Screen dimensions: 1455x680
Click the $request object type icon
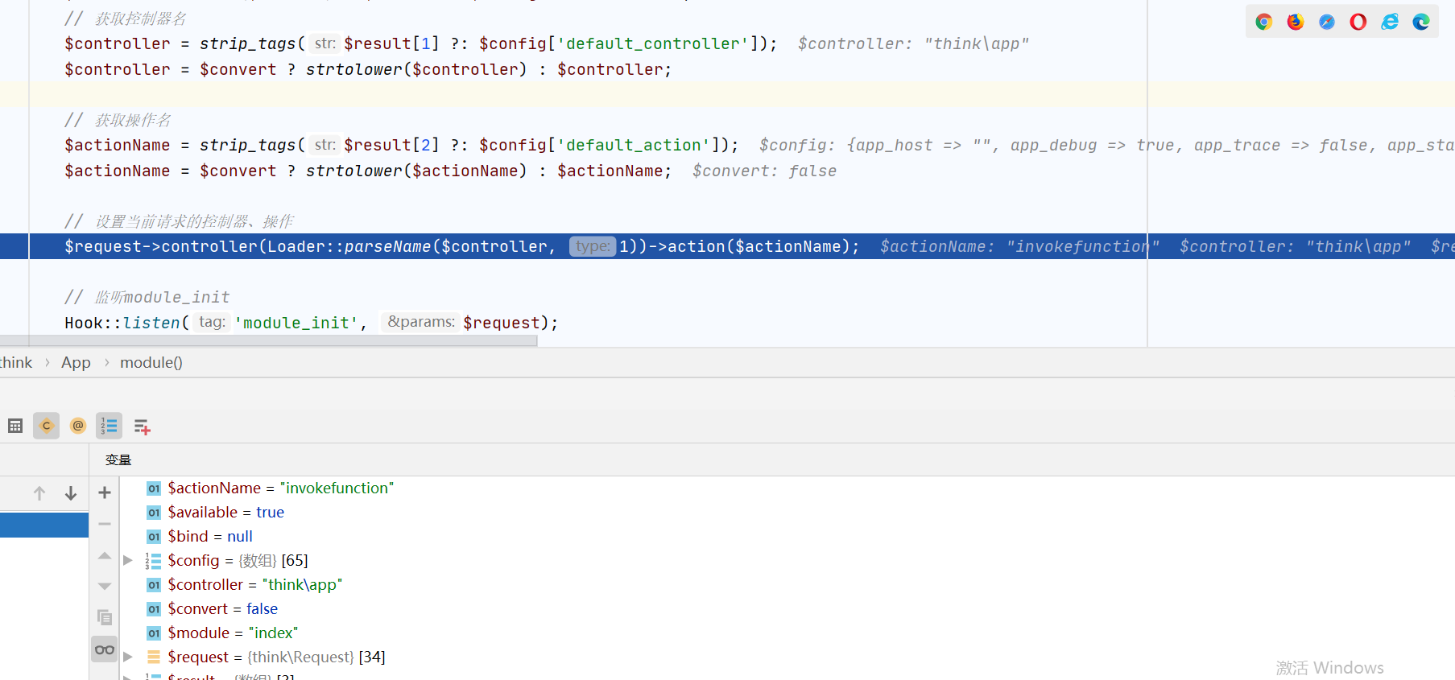coord(153,657)
